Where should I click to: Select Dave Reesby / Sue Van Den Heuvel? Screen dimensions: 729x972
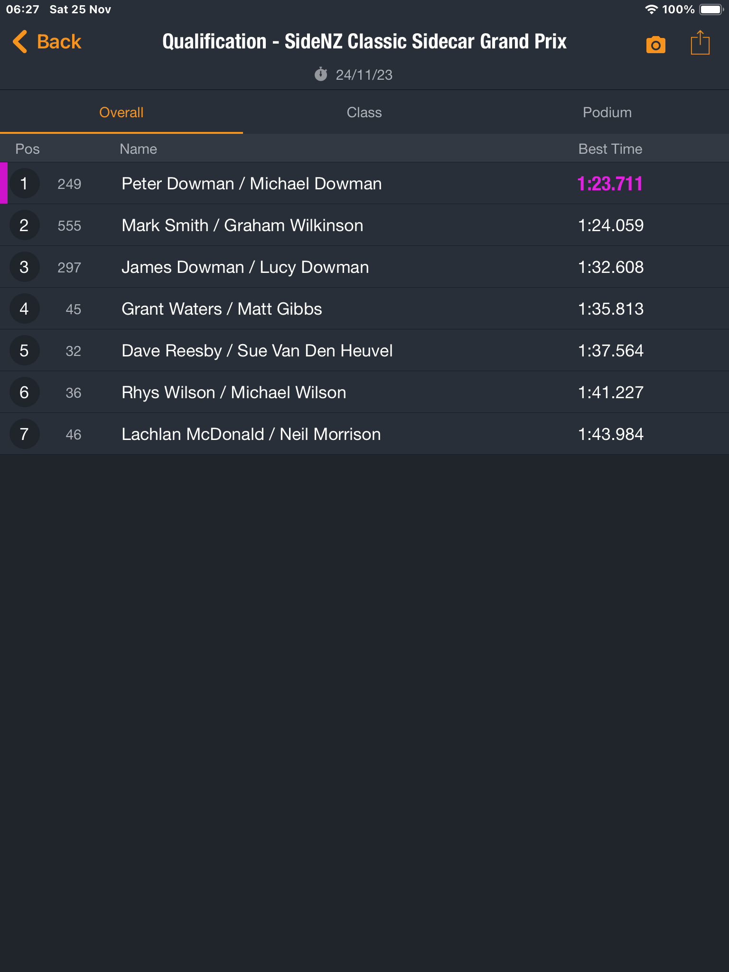pos(364,350)
